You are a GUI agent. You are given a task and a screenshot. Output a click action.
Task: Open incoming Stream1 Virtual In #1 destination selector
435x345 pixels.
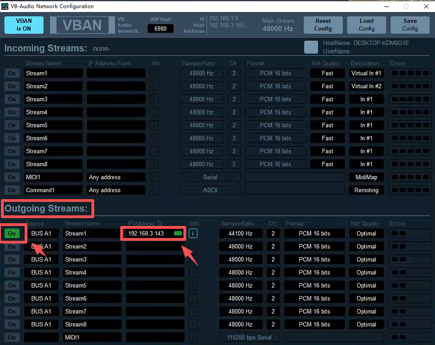point(366,73)
